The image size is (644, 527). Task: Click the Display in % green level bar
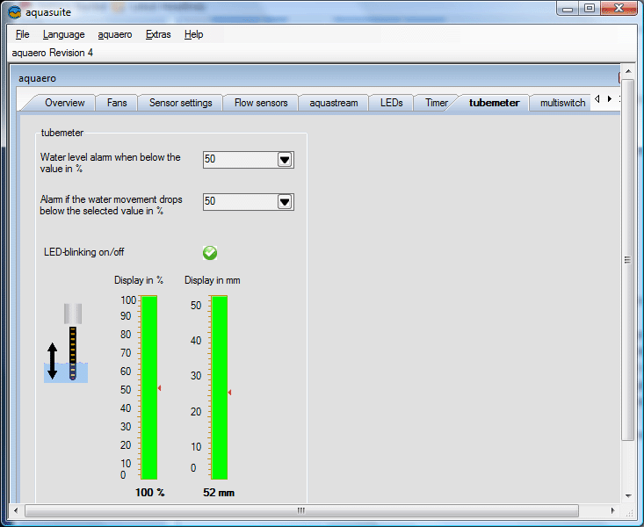point(149,387)
